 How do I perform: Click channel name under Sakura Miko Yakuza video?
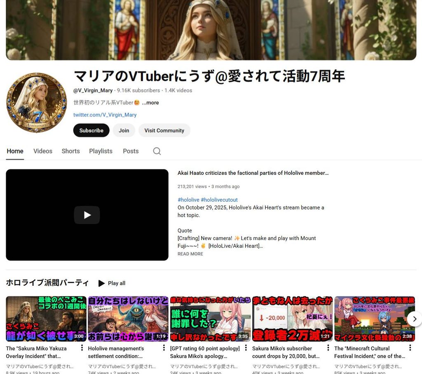coord(40,366)
